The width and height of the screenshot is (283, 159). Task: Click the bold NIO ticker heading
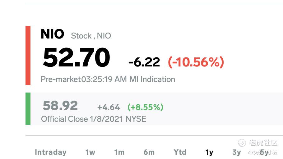52,34
